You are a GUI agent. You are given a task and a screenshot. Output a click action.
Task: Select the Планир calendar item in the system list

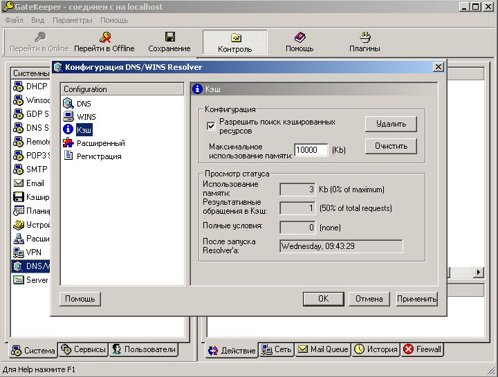[x=31, y=211]
